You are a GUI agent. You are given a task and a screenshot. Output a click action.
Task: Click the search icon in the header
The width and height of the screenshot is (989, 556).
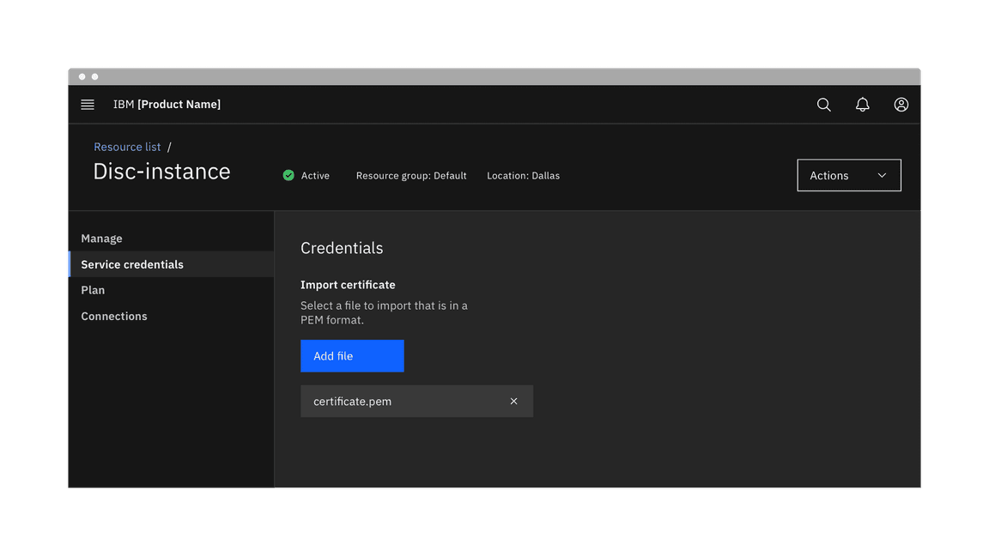(x=823, y=104)
